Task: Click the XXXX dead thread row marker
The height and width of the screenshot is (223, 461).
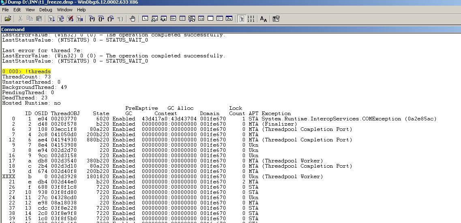Action: (x=9, y=177)
